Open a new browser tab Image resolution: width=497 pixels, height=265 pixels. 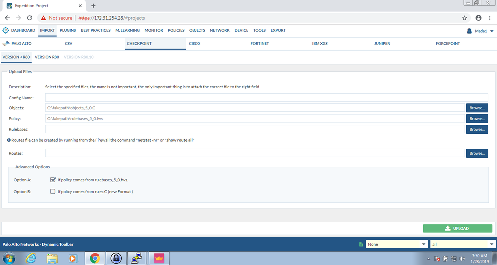[93, 5]
